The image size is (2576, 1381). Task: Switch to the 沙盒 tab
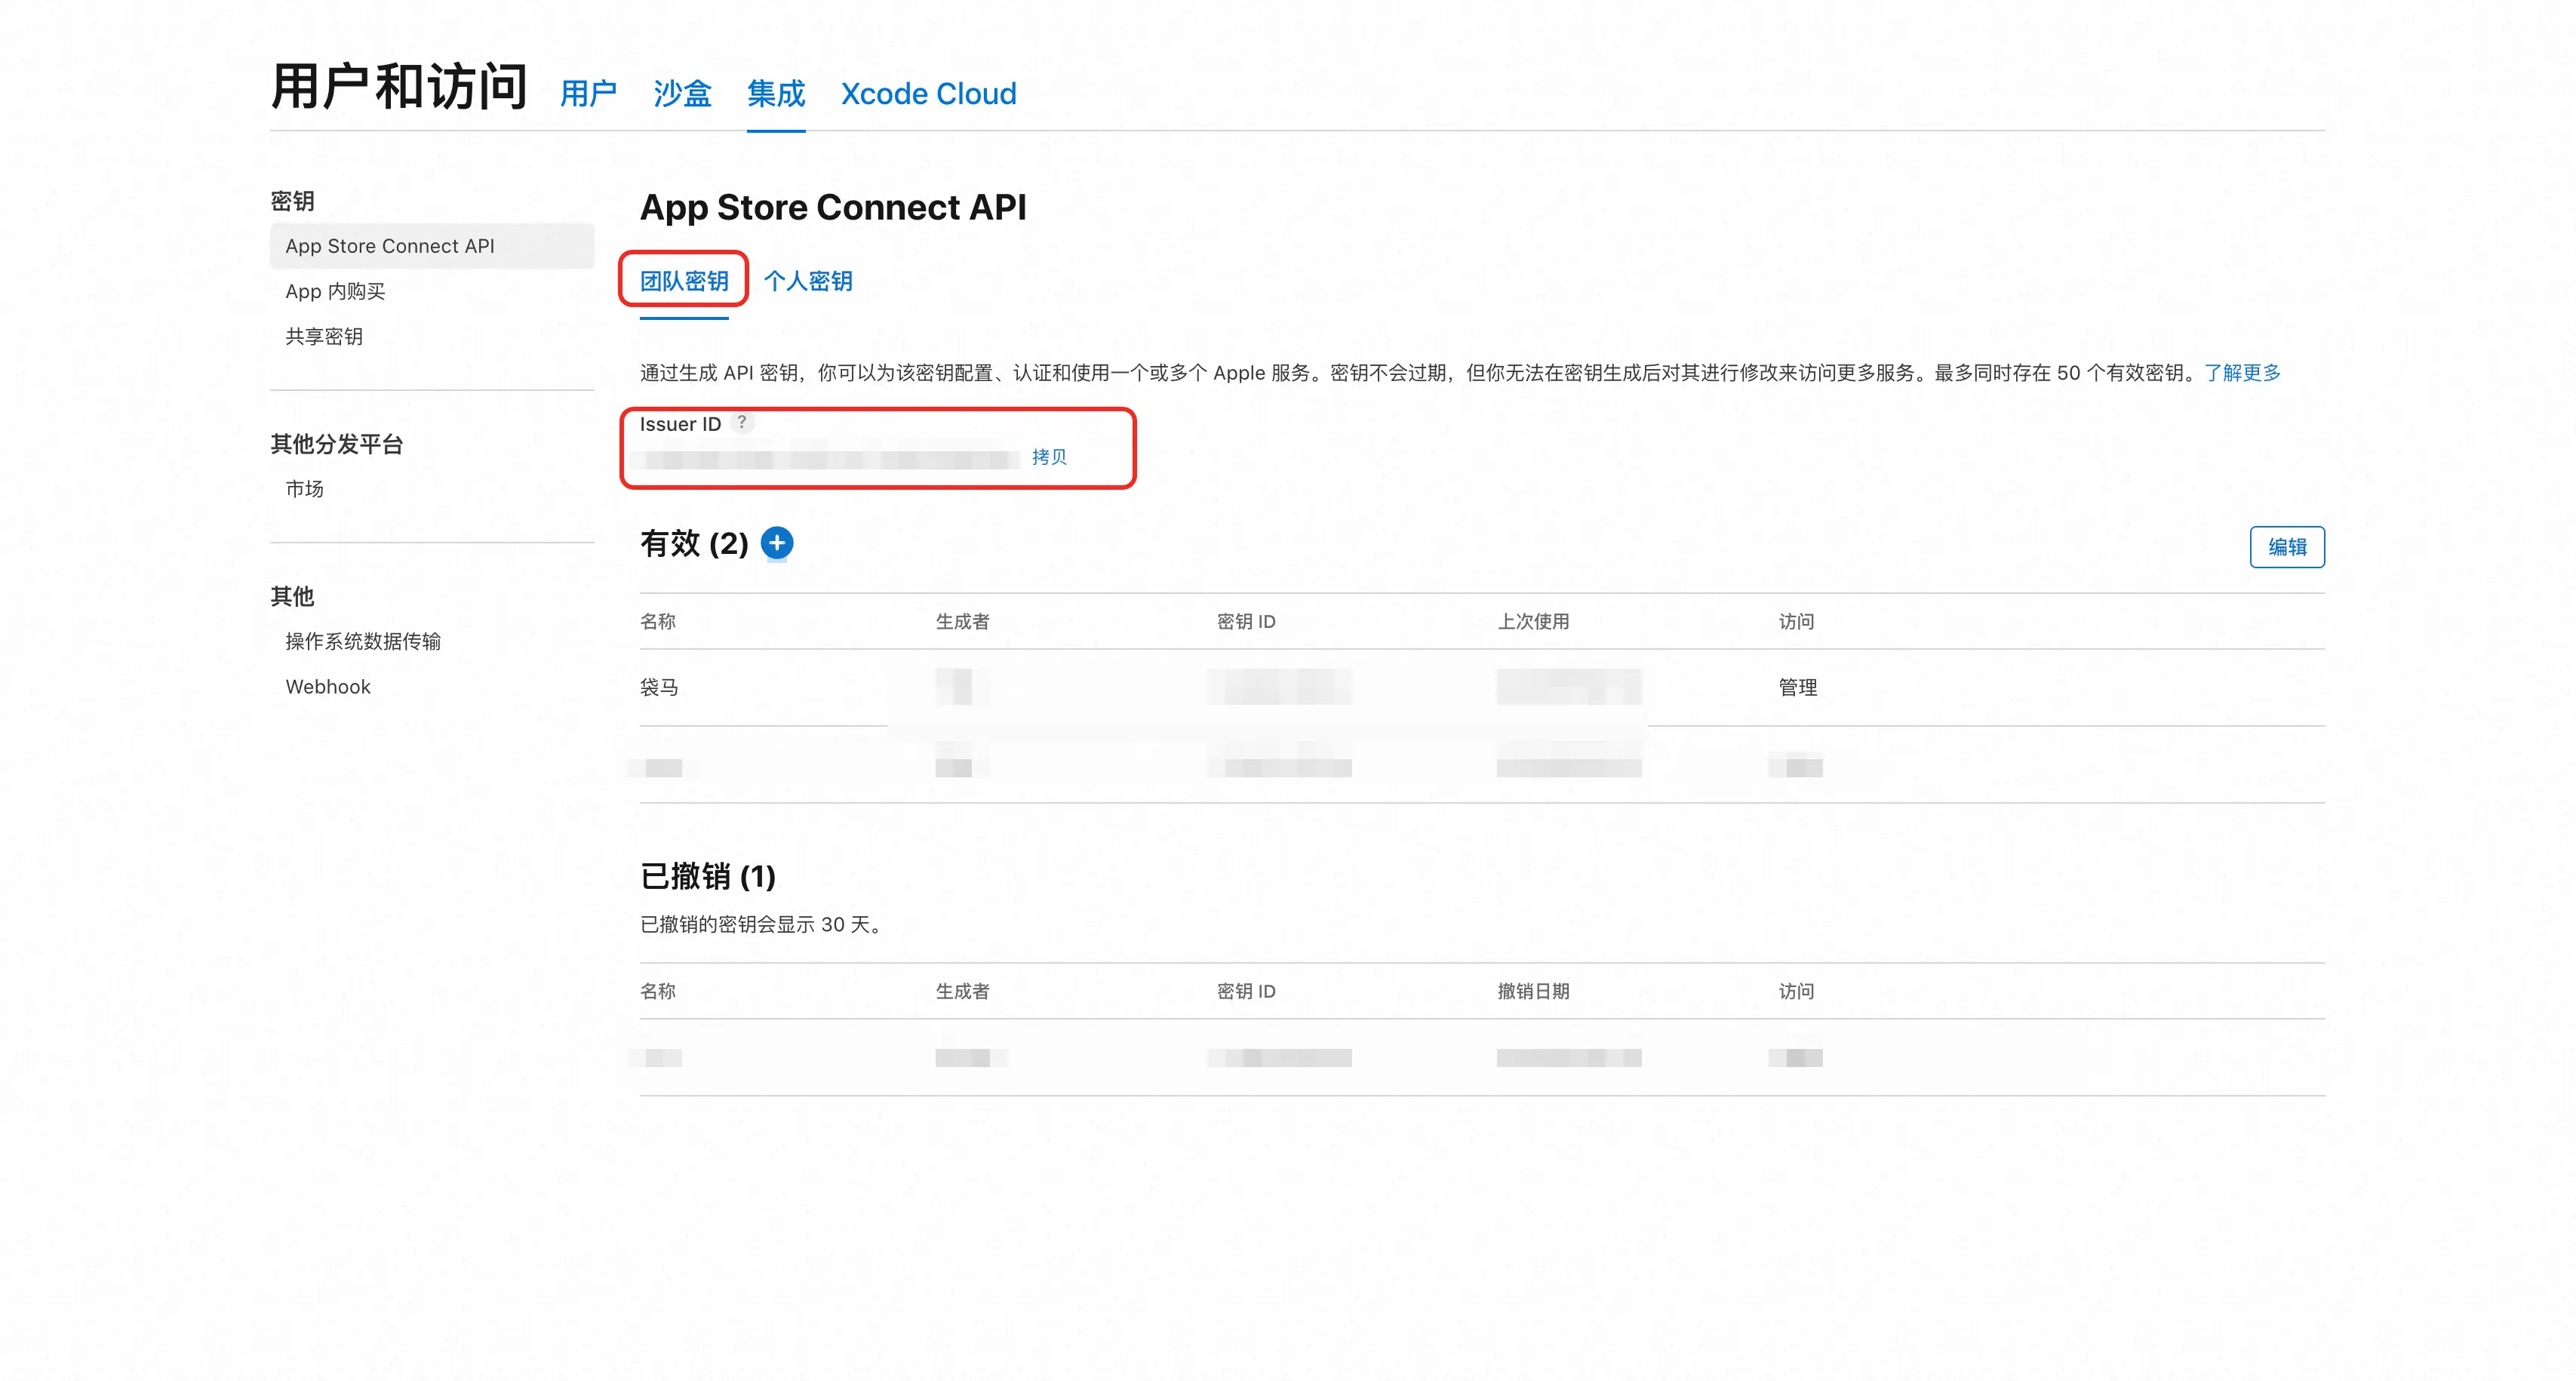click(x=682, y=94)
